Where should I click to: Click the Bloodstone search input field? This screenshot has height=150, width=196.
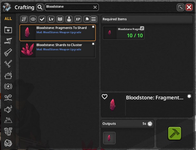point(72,7)
